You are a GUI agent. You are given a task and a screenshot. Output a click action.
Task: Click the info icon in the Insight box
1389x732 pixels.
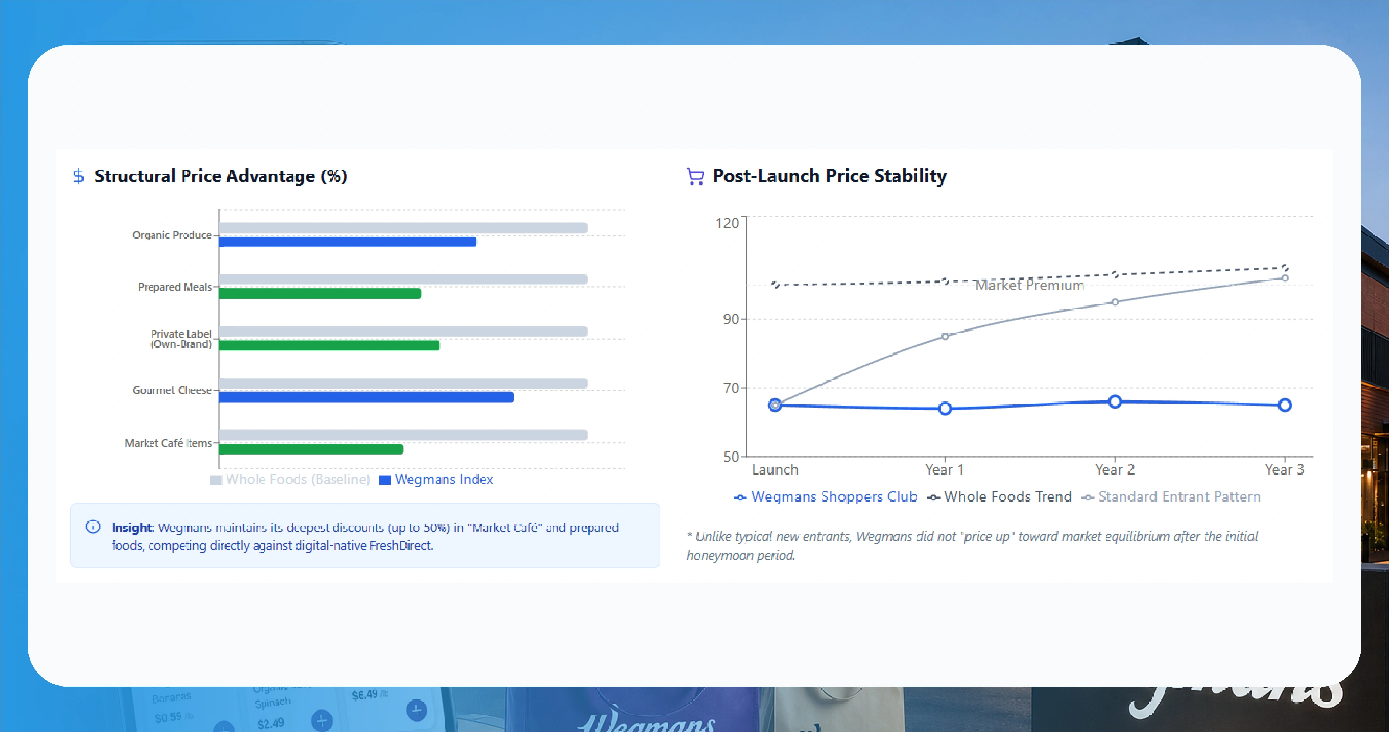click(93, 527)
